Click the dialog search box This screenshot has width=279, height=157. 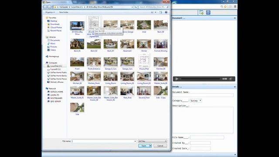click(154, 7)
